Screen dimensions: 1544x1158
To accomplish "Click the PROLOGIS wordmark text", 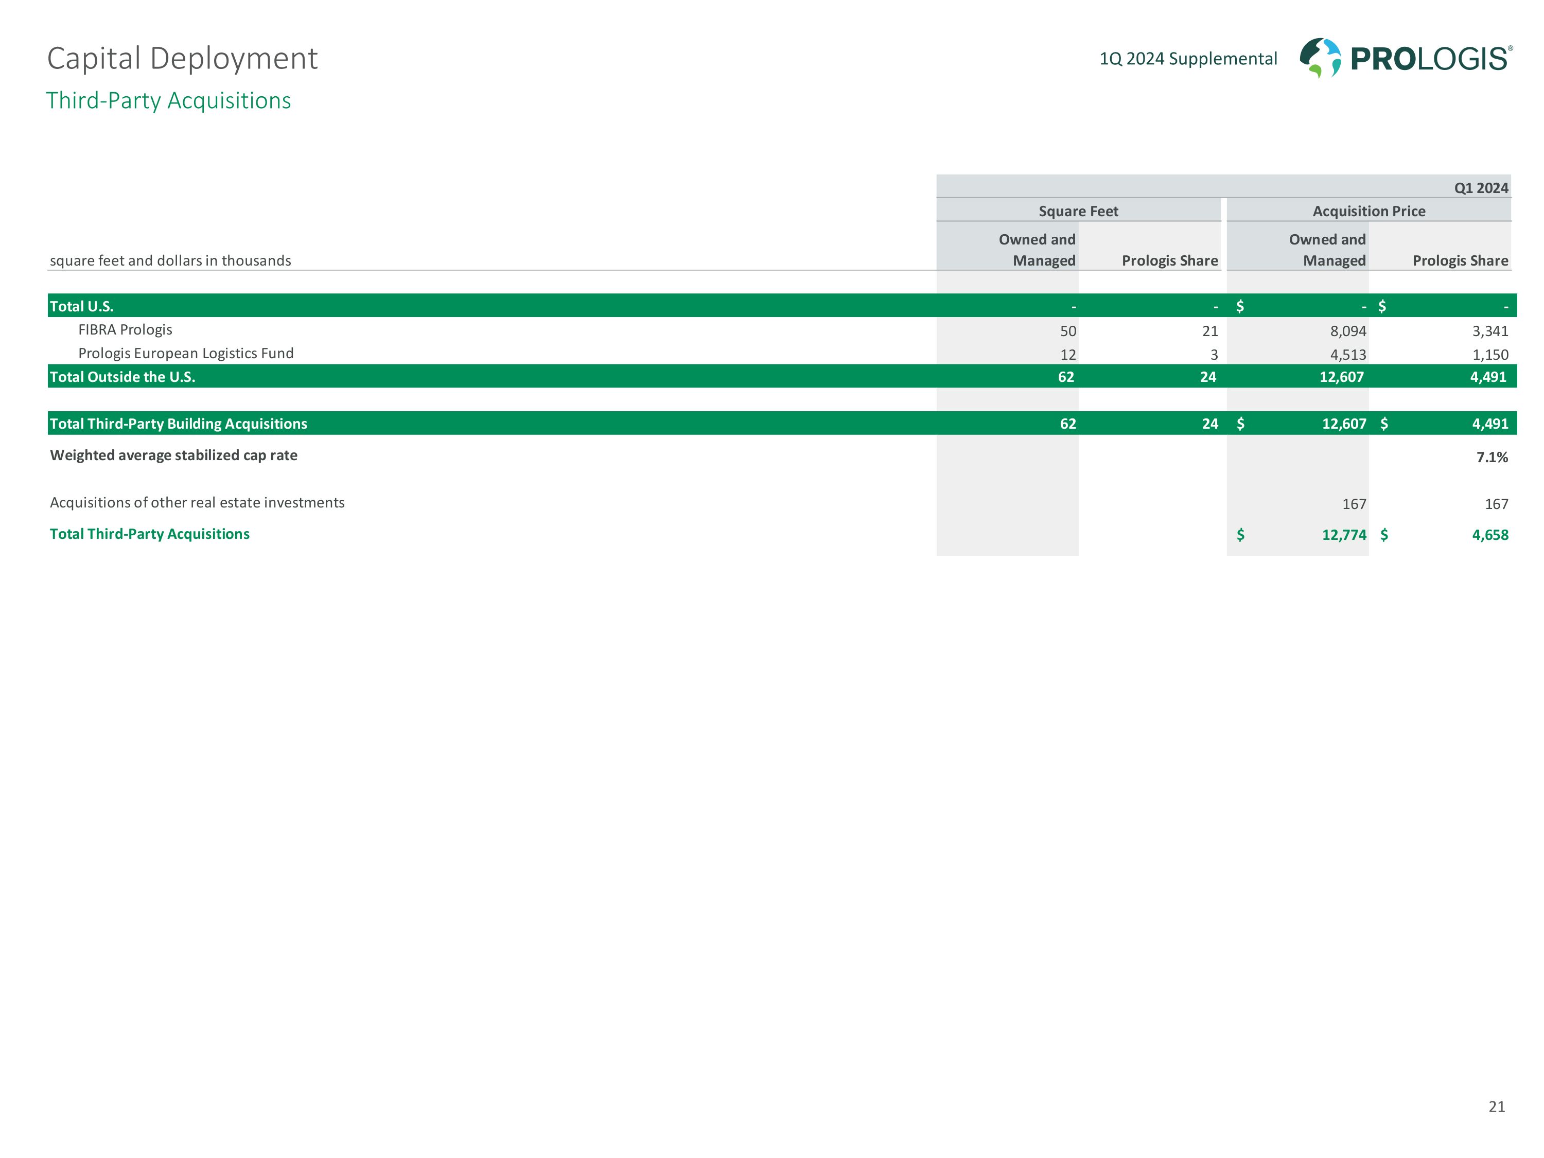I will (x=1430, y=59).
